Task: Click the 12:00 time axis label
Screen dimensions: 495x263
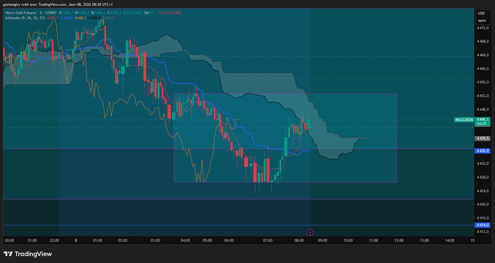Action: click(399, 241)
